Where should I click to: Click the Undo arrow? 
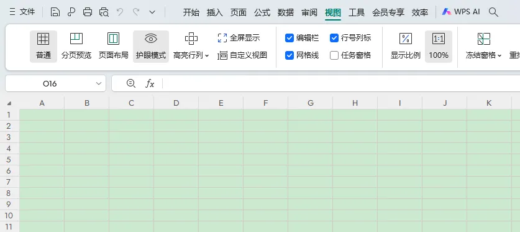pyautogui.click(x=120, y=12)
